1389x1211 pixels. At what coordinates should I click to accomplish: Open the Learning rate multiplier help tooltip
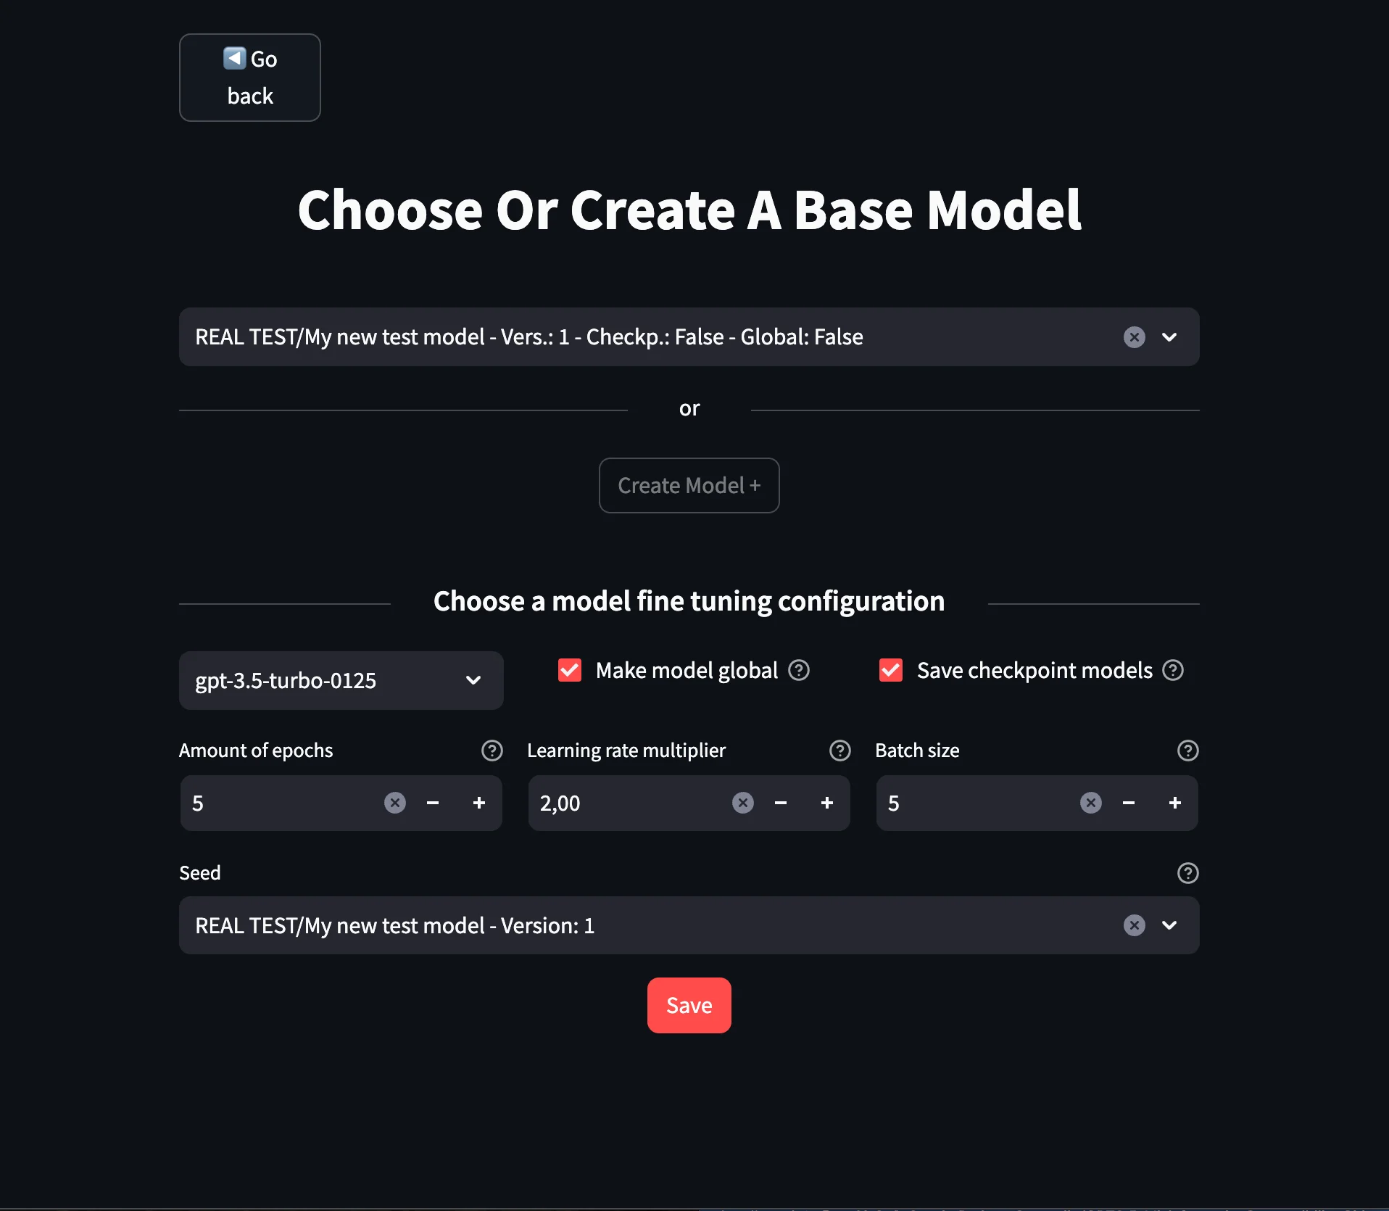[839, 751]
